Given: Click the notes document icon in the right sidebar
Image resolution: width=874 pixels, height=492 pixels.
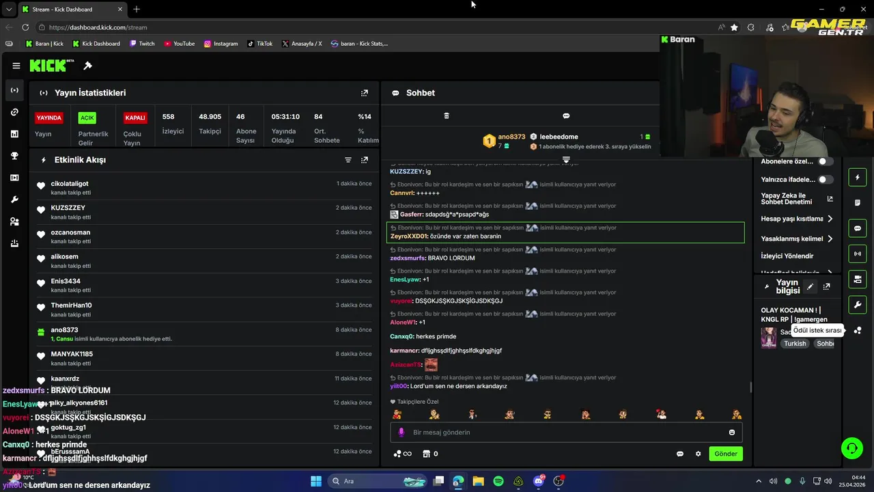Looking at the screenshot, I should [x=858, y=203].
